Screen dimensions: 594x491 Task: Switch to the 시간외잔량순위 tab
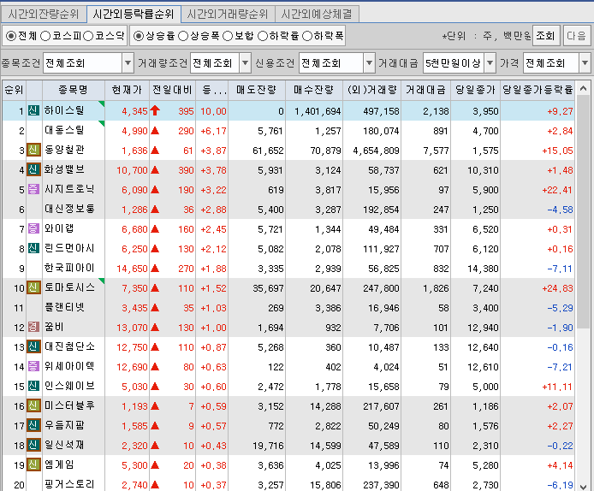coord(43,14)
